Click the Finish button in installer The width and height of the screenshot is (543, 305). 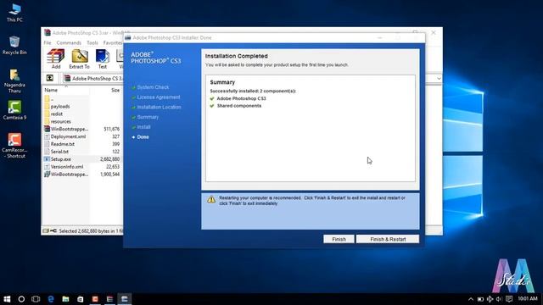tap(339, 239)
